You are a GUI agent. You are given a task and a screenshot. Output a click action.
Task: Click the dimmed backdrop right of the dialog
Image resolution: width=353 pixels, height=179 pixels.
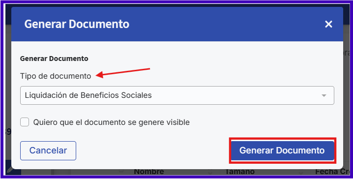click(347, 90)
